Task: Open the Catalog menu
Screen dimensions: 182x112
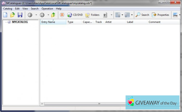Action: tap(8, 9)
